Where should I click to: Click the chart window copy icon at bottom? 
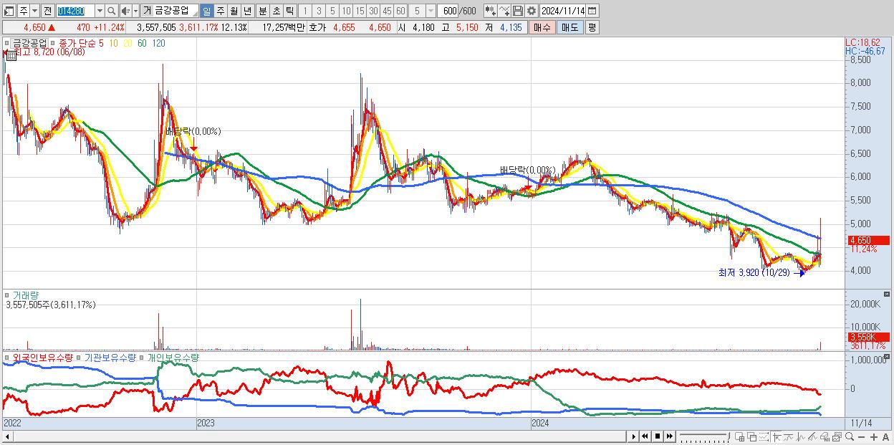[x=837, y=436]
